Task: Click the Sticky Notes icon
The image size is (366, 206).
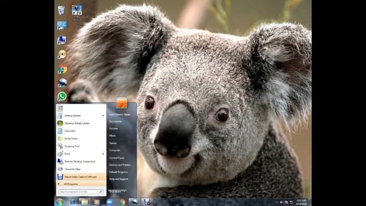Action: pyautogui.click(x=60, y=138)
